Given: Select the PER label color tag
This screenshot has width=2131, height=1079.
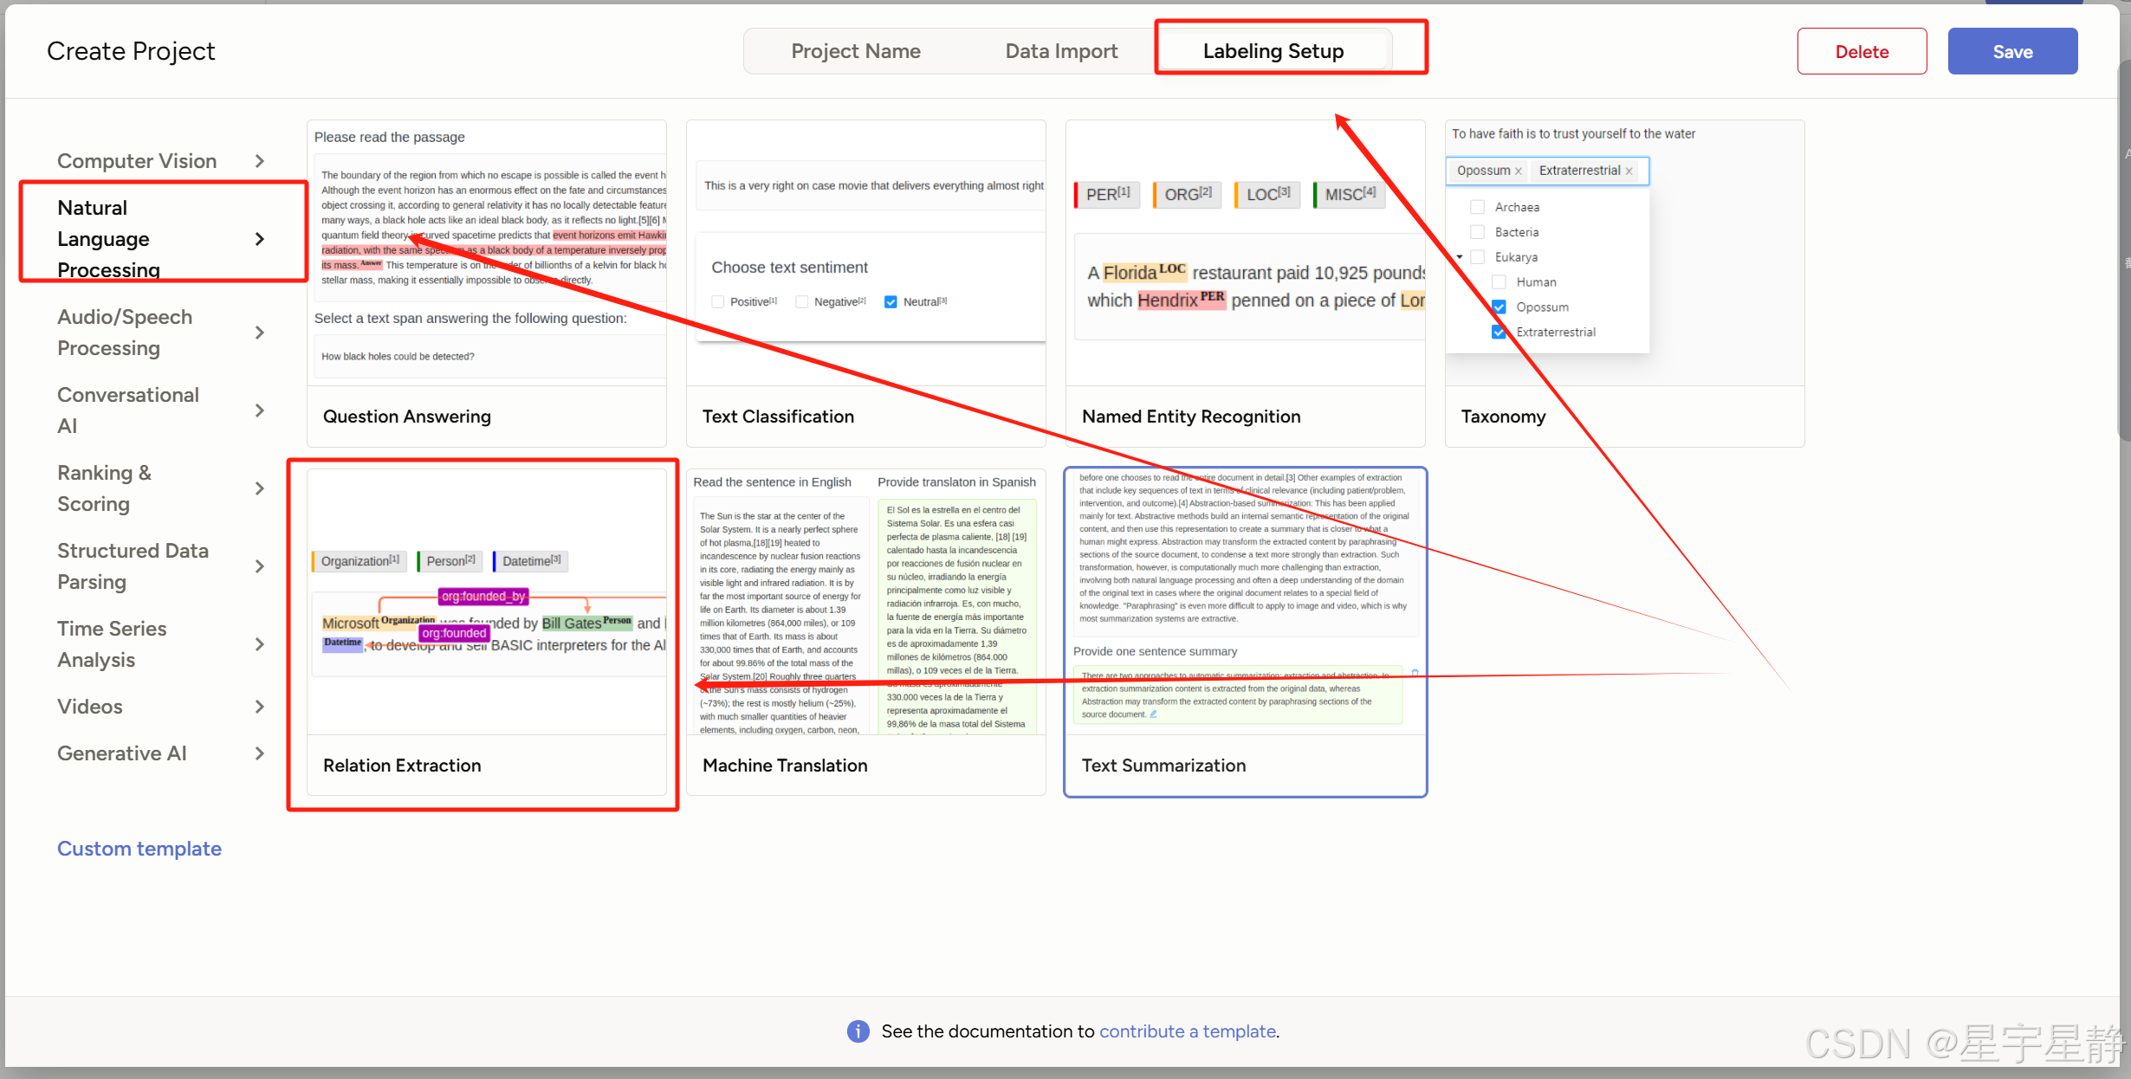Looking at the screenshot, I should 1107,195.
